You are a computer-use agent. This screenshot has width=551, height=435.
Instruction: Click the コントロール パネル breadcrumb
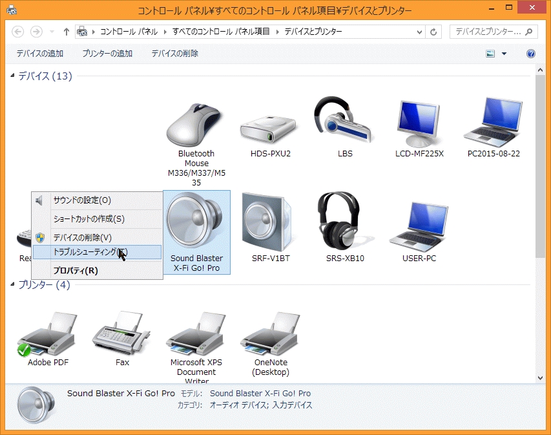129,32
